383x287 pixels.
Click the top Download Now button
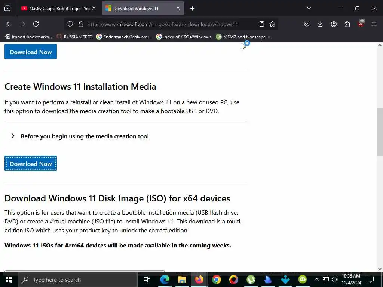[31, 52]
